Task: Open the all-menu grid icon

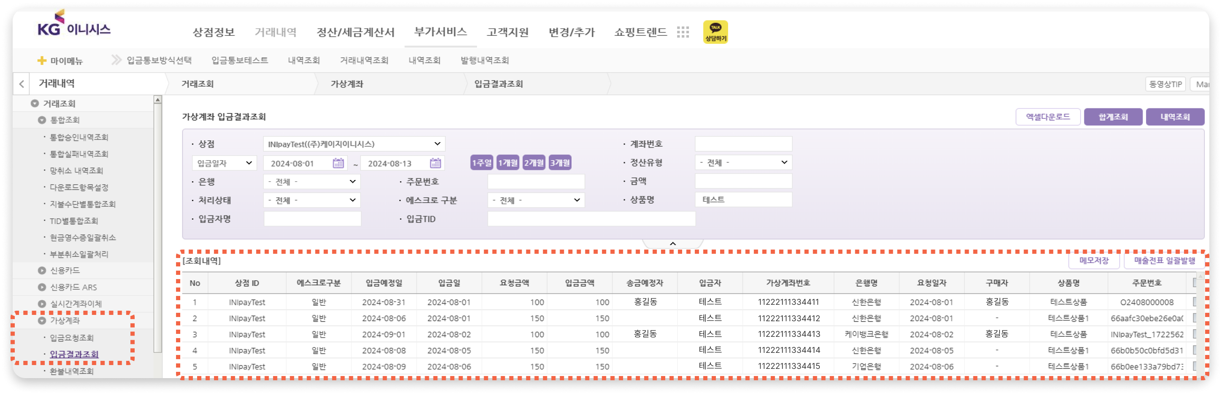Action: click(x=683, y=32)
